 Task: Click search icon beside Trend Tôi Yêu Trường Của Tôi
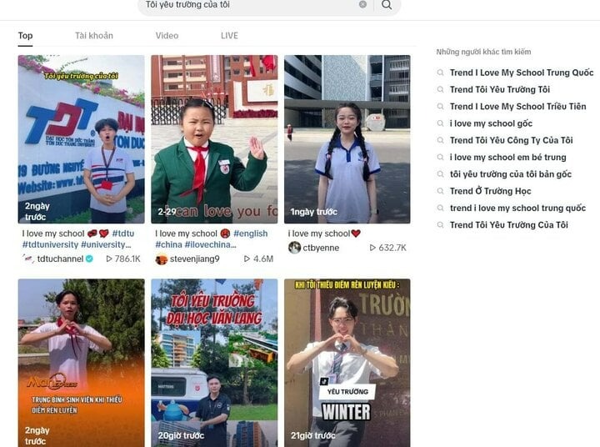[x=441, y=225]
